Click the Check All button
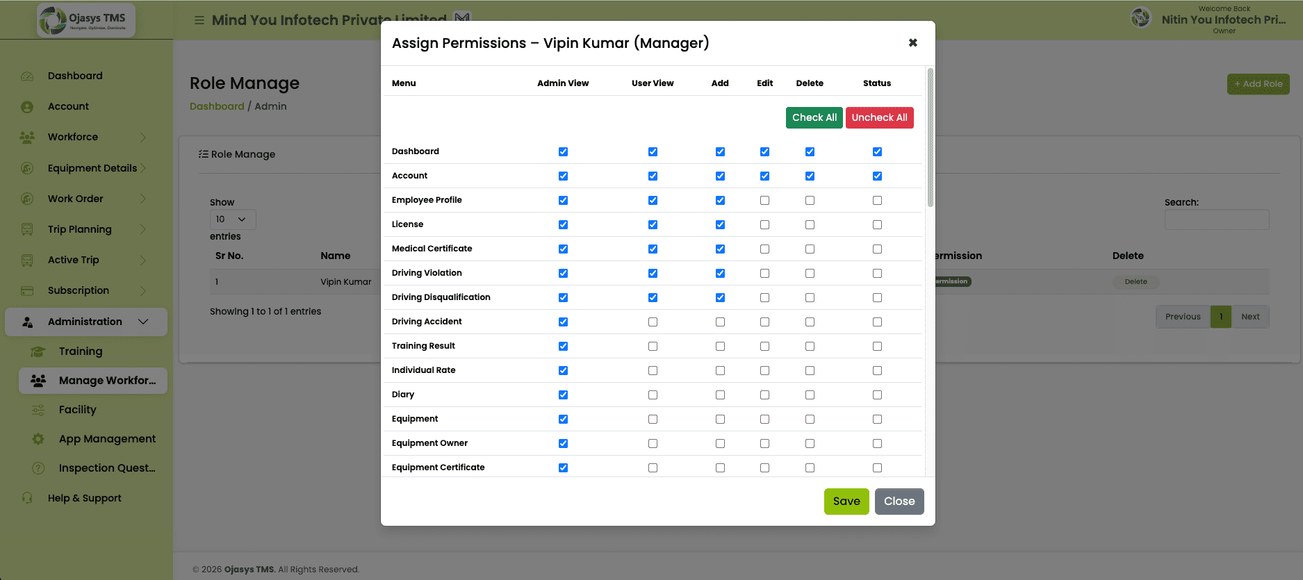Viewport: 1303px width, 580px height. pos(814,117)
